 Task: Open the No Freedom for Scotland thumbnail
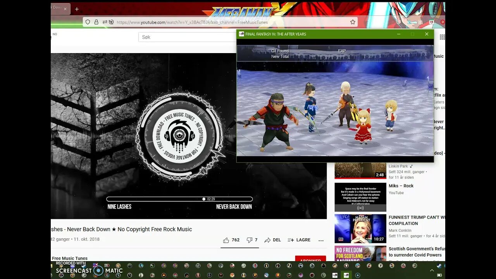pyautogui.click(x=360, y=253)
